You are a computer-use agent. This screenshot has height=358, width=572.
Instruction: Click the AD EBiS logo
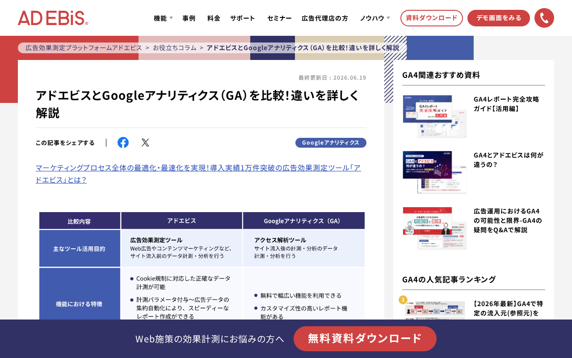[53, 18]
